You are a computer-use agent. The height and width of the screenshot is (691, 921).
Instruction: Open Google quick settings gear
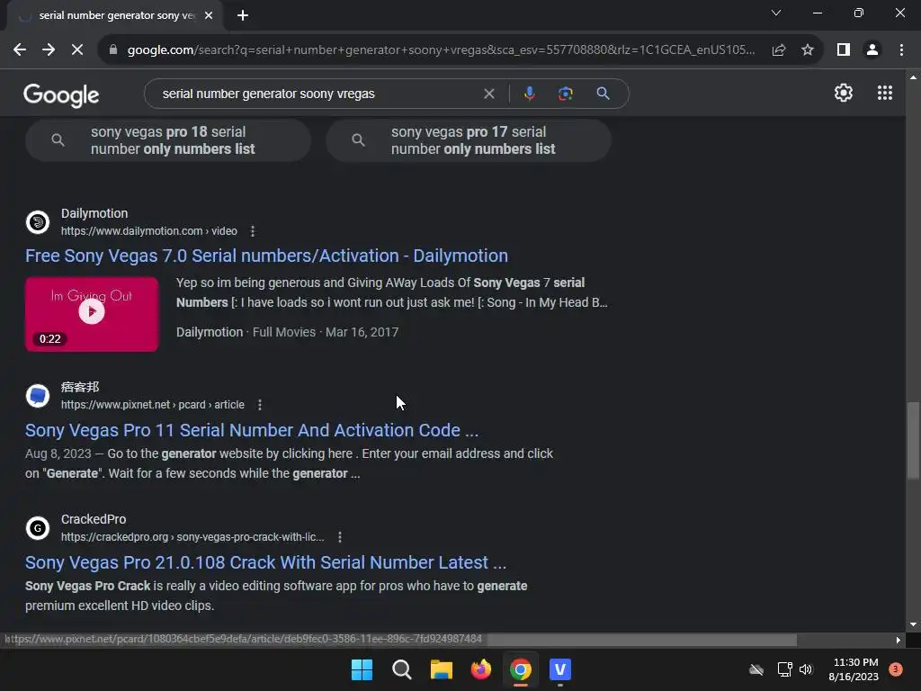pyautogui.click(x=844, y=93)
